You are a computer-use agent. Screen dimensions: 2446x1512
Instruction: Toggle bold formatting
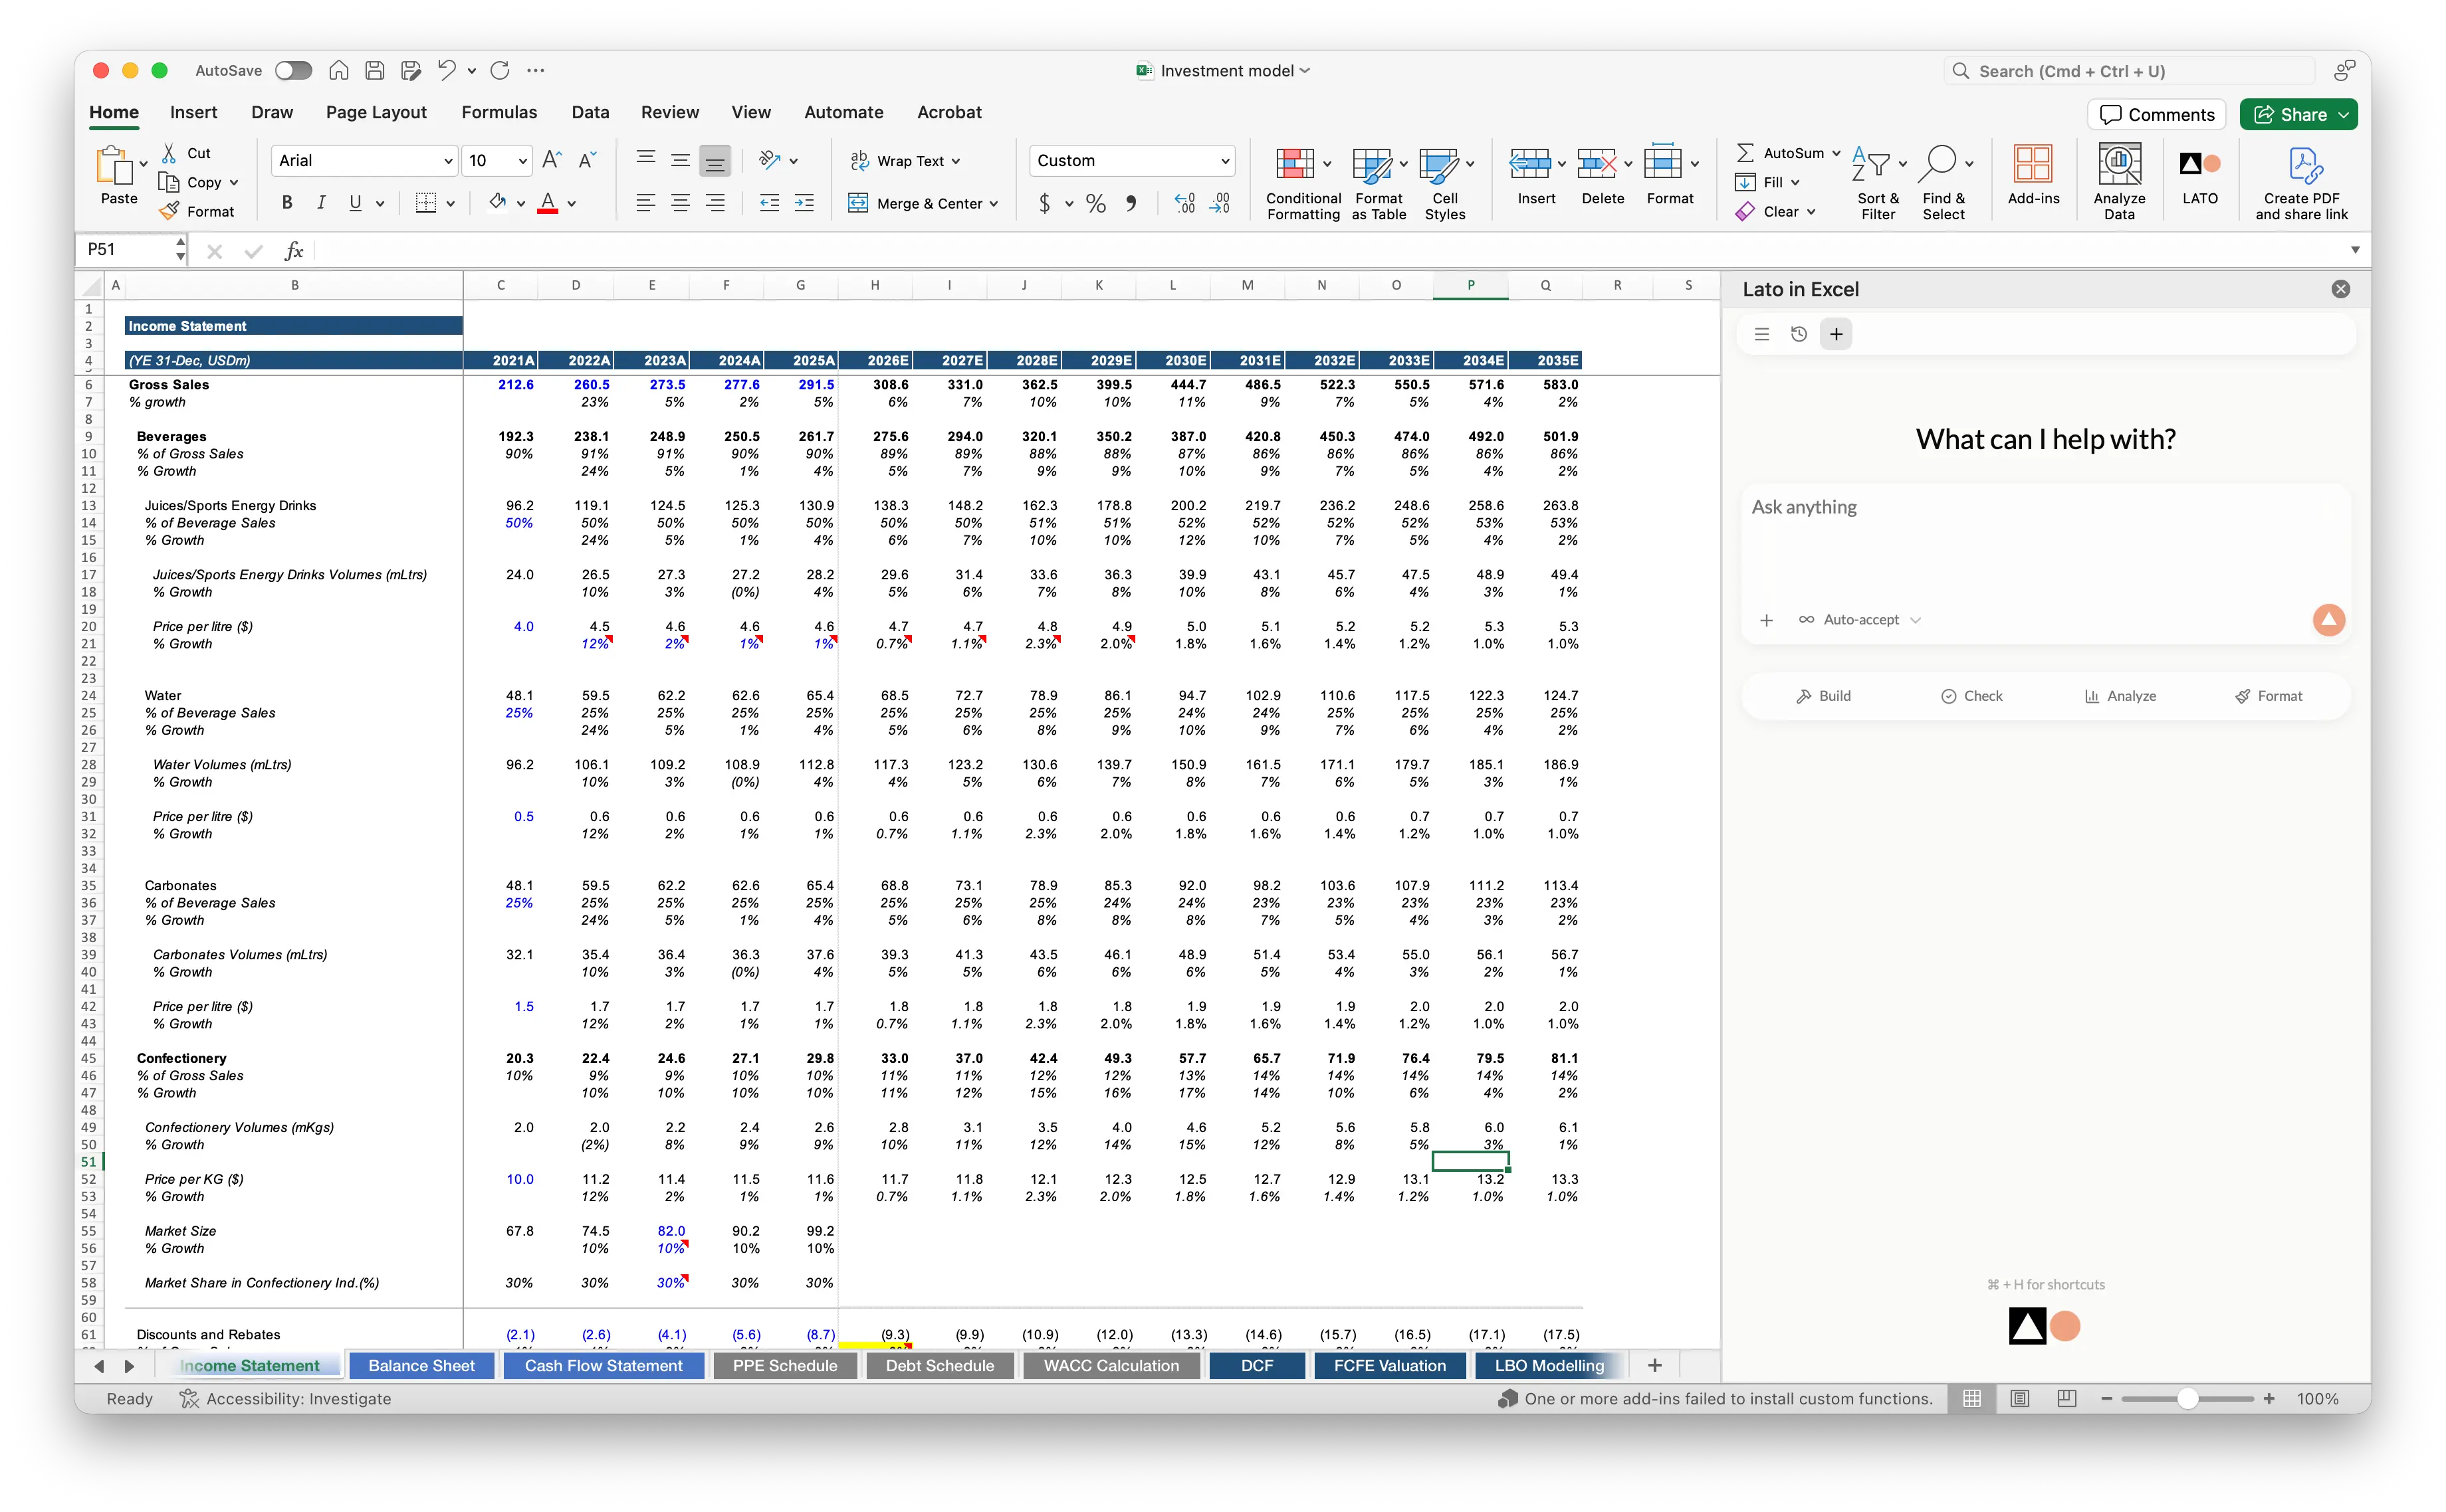click(286, 202)
